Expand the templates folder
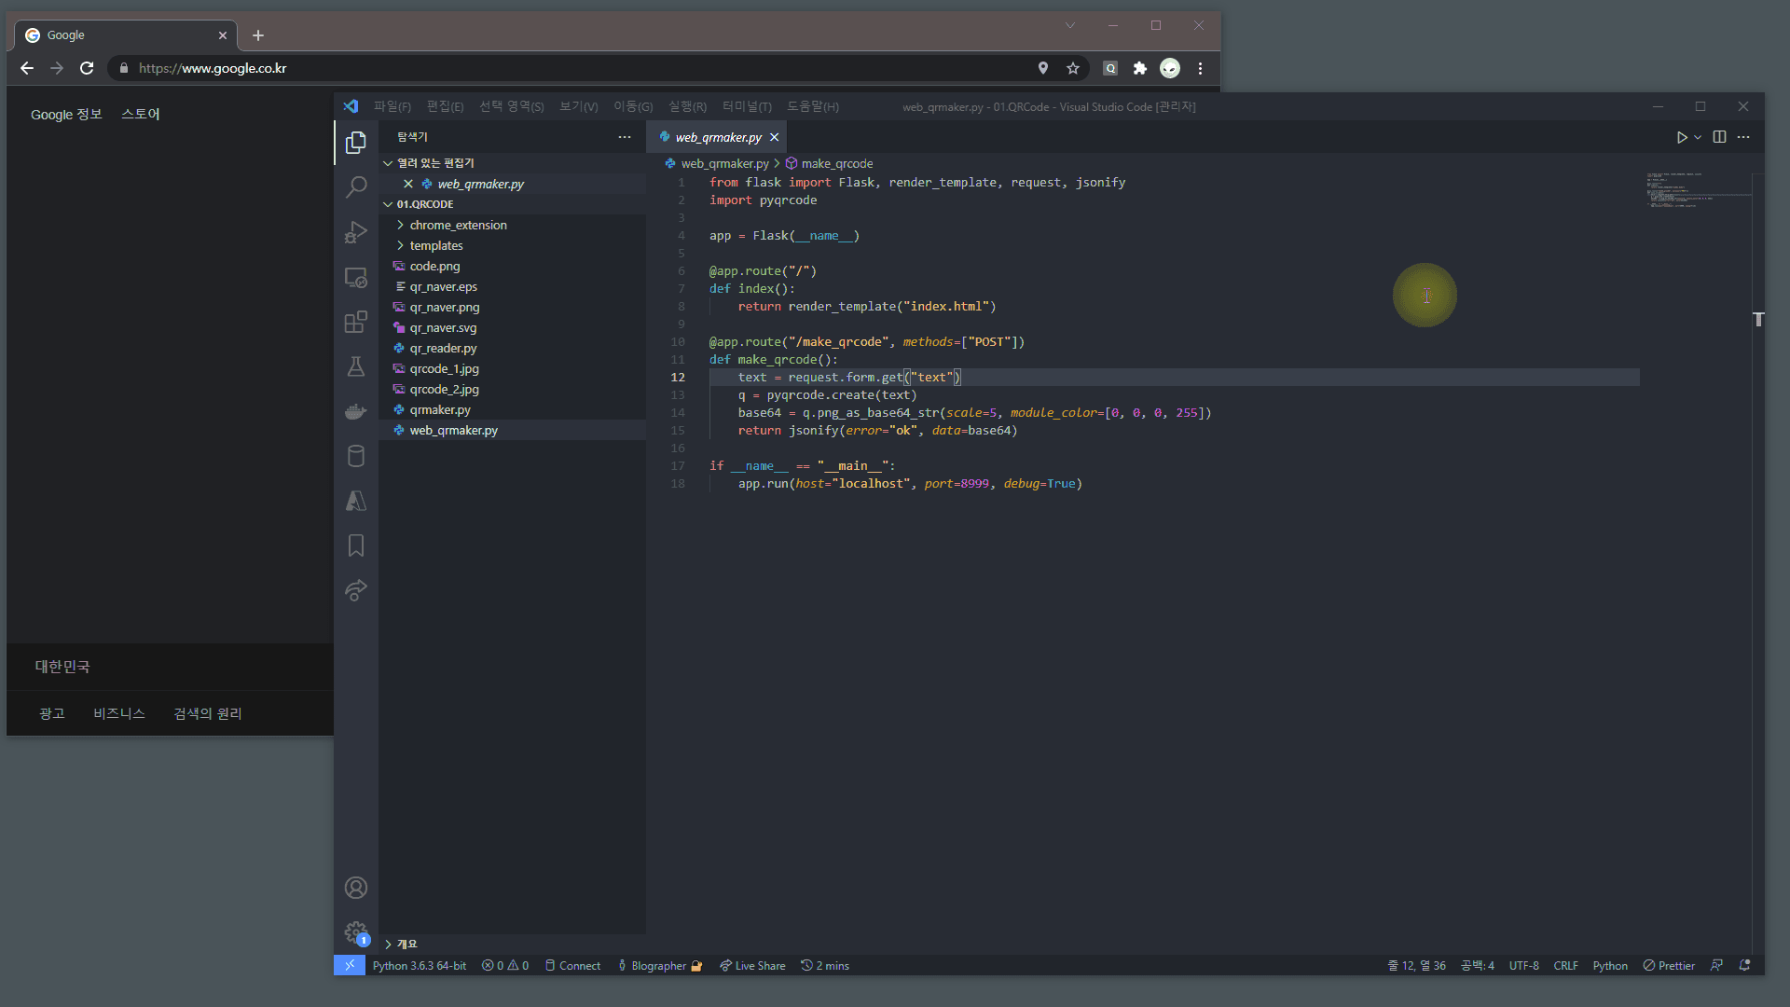1790x1007 pixels. tap(435, 245)
